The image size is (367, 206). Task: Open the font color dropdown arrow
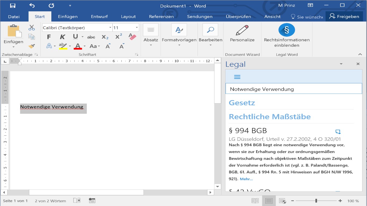(x=84, y=46)
